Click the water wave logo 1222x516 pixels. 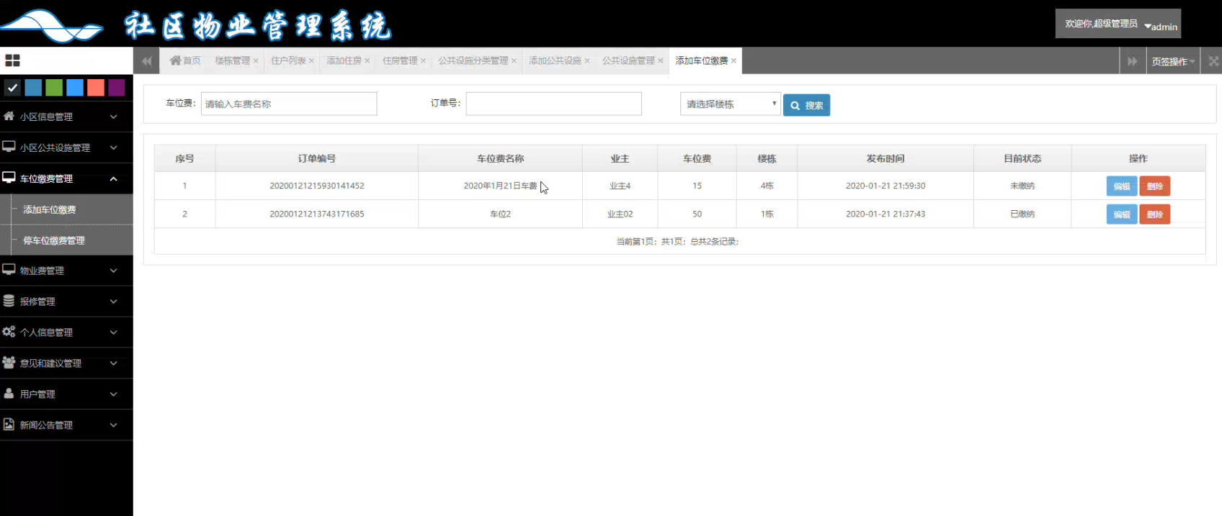tap(52, 26)
